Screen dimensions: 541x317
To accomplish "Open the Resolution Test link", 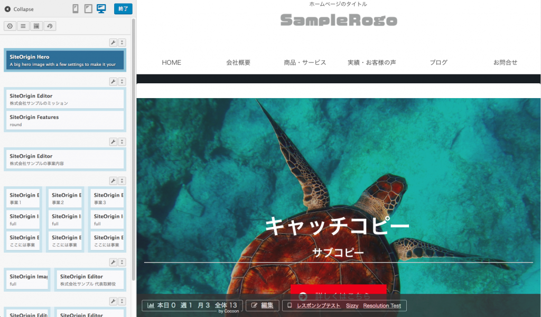I will pos(382,305).
